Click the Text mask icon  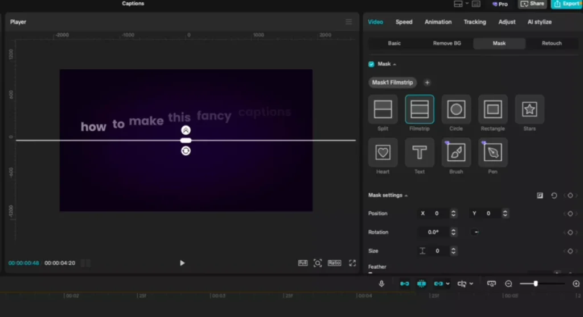coord(420,153)
